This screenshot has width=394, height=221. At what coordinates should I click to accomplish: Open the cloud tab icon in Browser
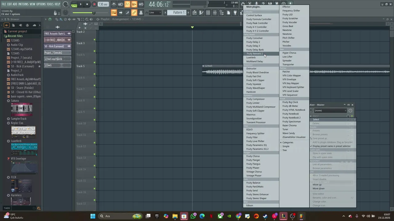34,25
